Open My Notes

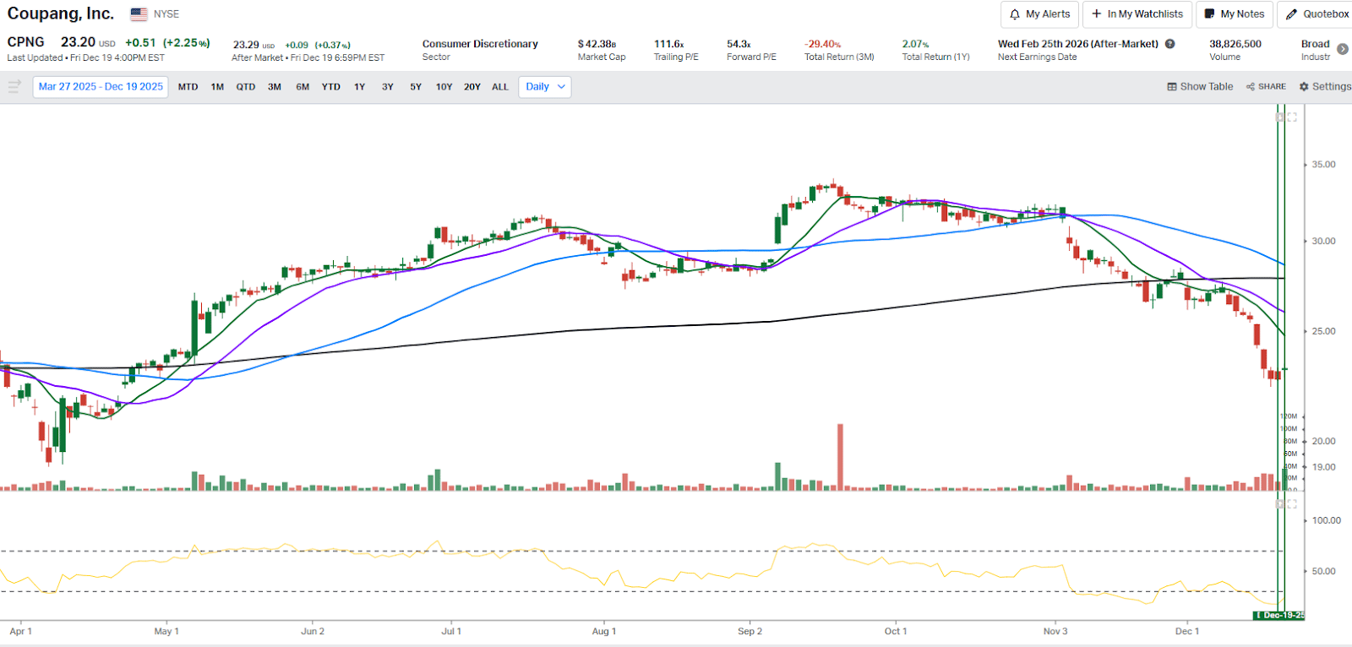[x=1235, y=14]
